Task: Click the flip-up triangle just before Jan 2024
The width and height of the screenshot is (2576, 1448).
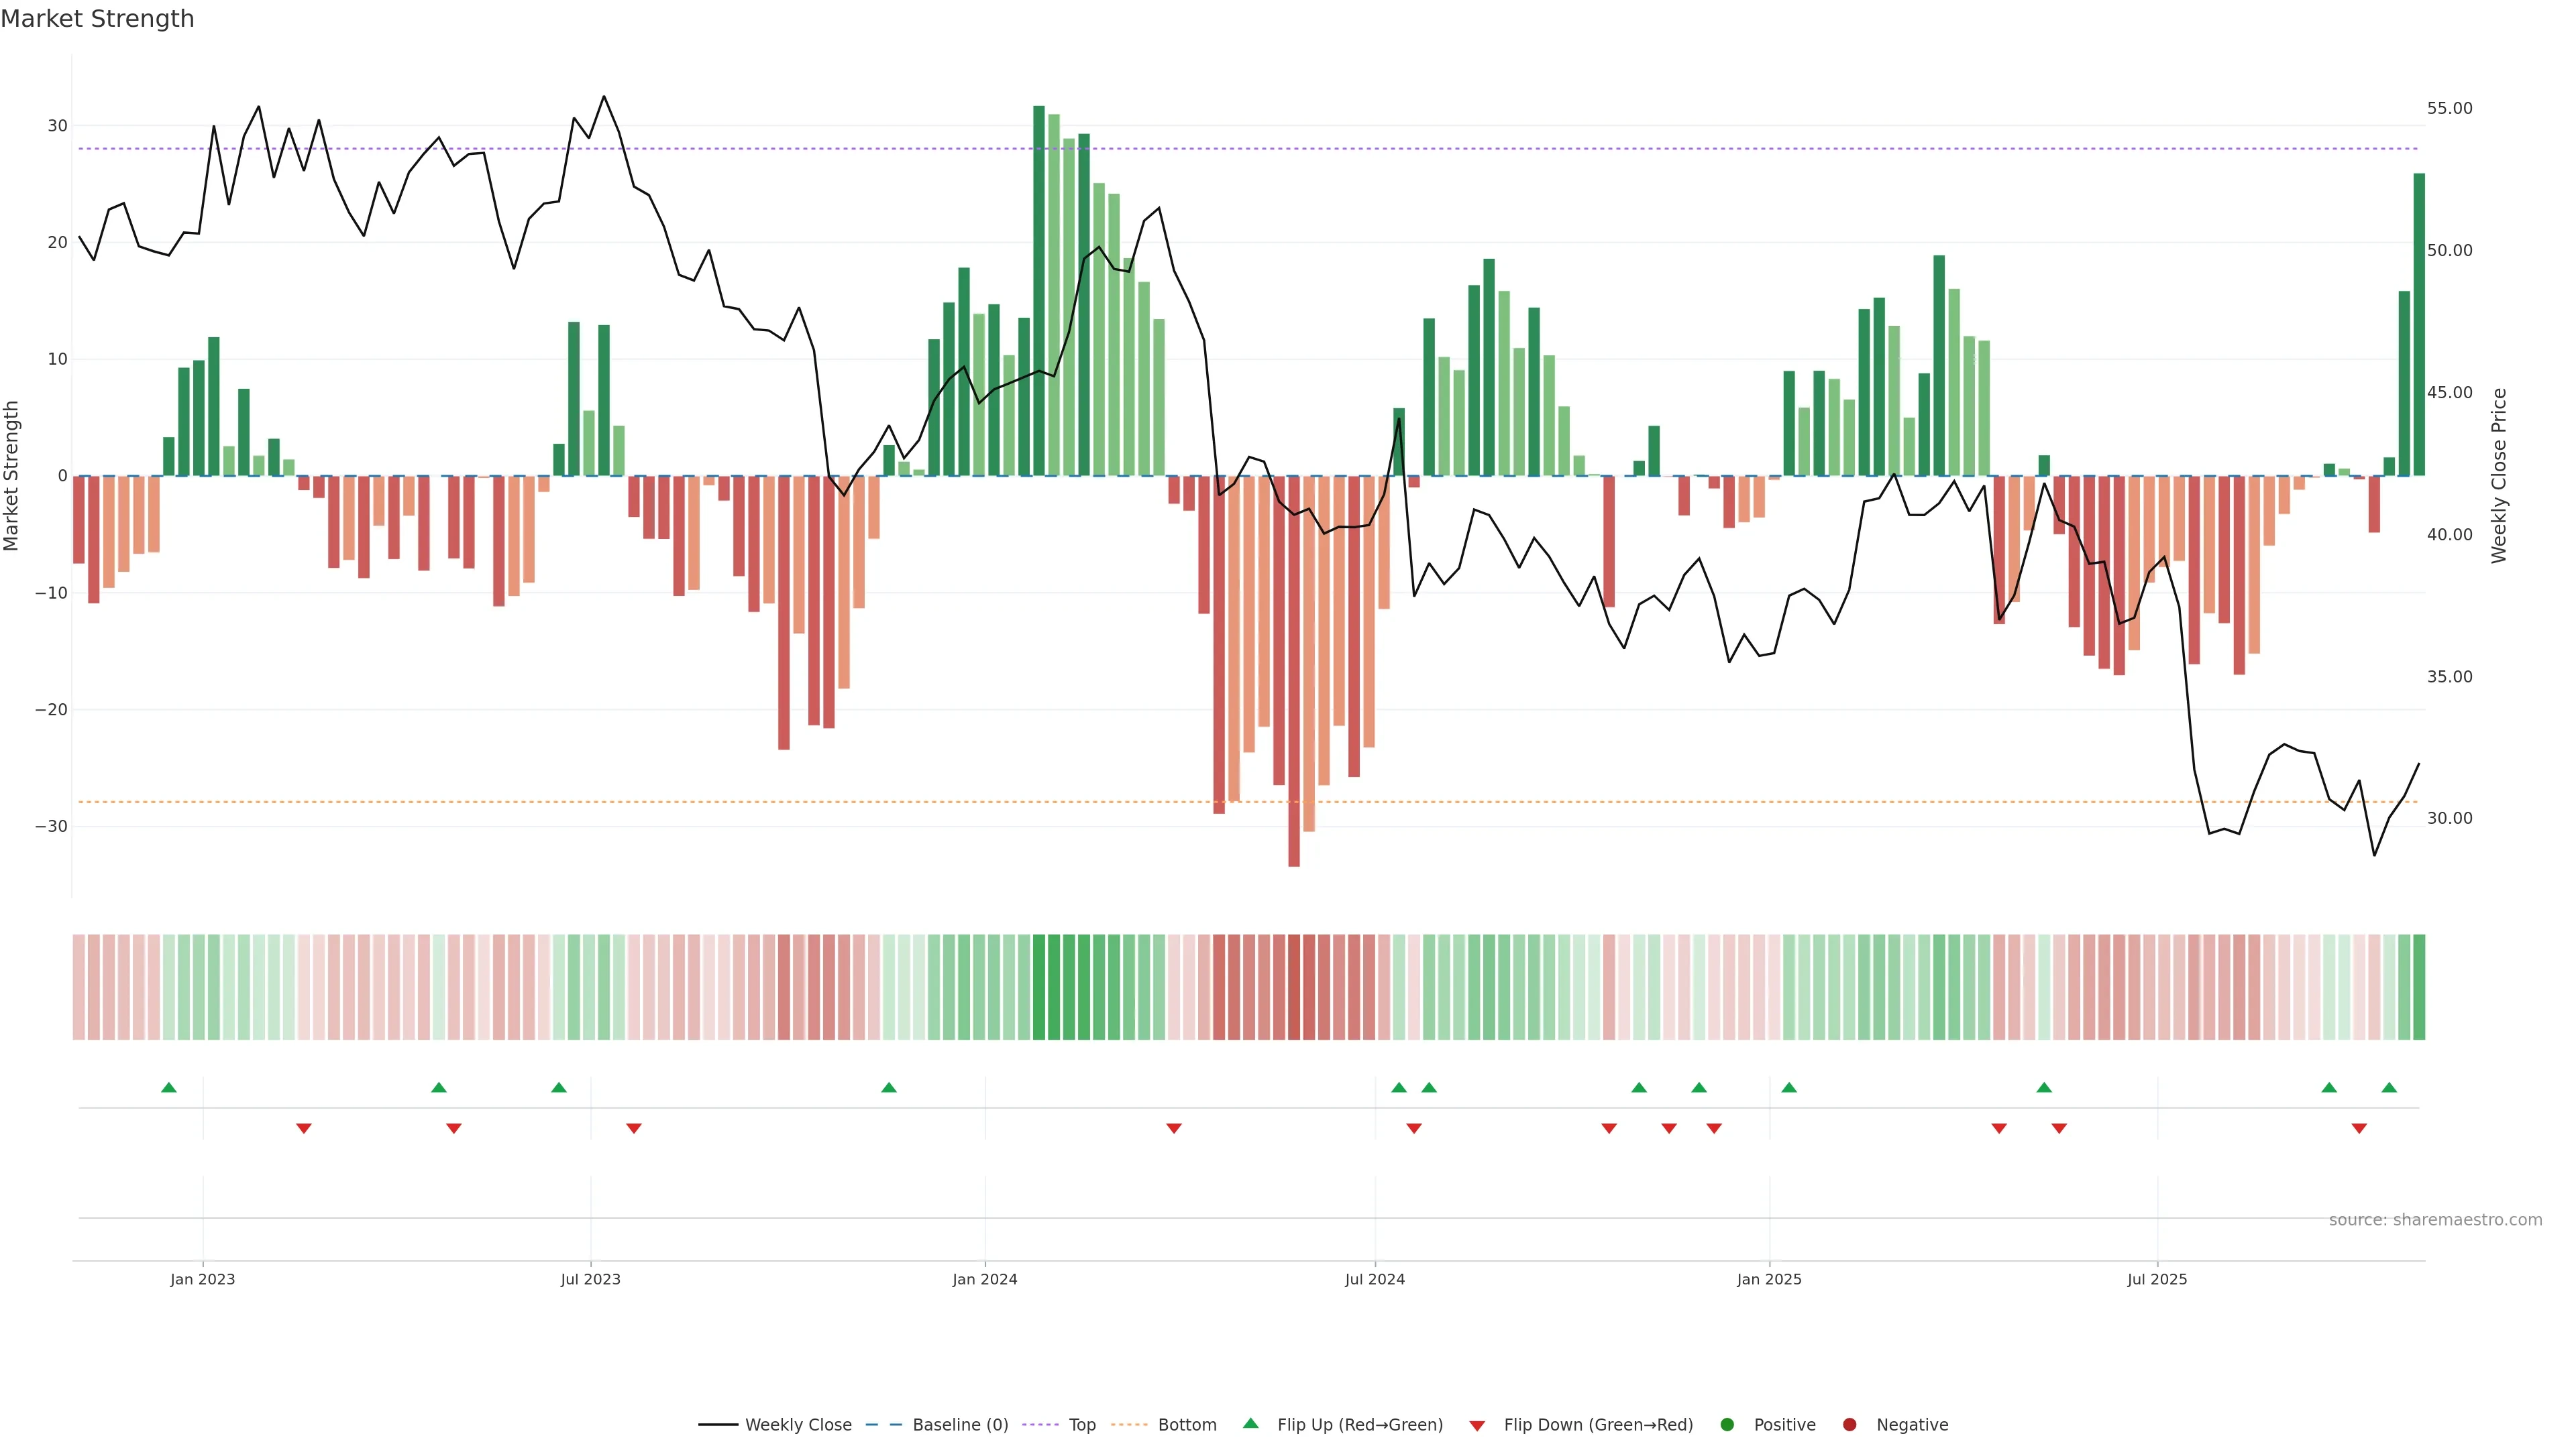Action: (889, 1087)
